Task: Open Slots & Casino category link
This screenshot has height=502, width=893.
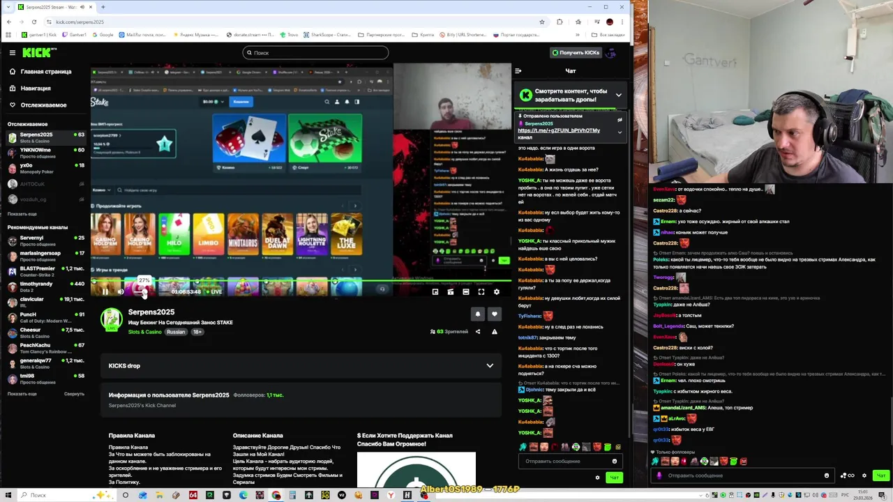Action: [144, 332]
